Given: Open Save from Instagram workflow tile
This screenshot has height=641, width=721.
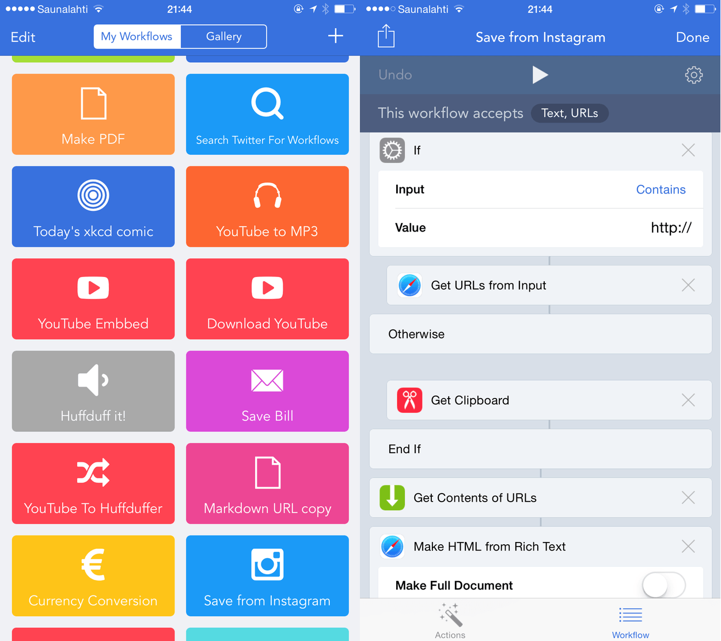Looking at the screenshot, I should point(267,576).
